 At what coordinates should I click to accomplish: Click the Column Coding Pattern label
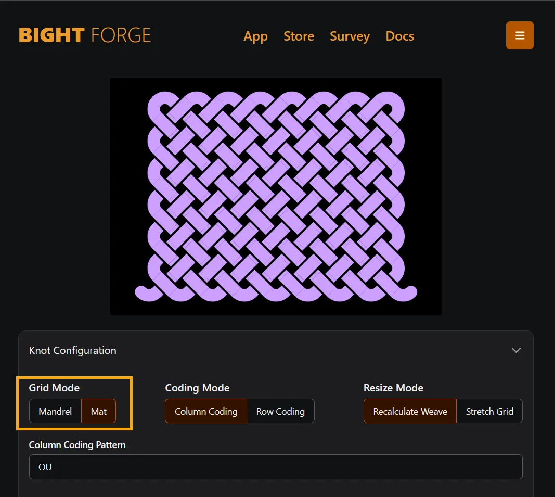(x=77, y=445)
